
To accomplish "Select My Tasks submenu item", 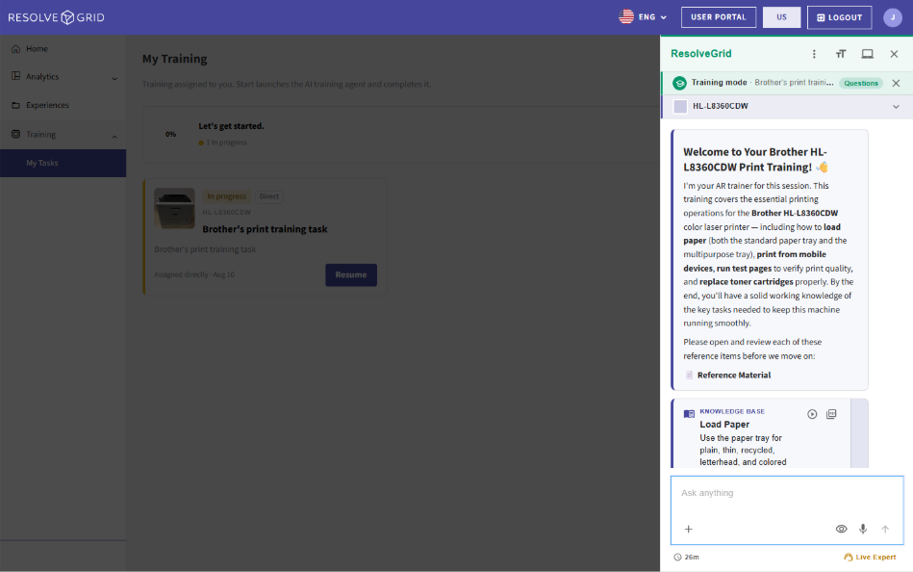I will (x=63, y=164).
